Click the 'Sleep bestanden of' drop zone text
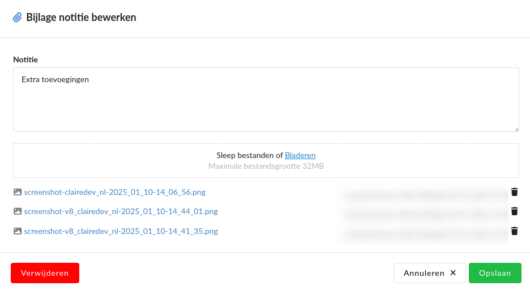 click(249, 155)
